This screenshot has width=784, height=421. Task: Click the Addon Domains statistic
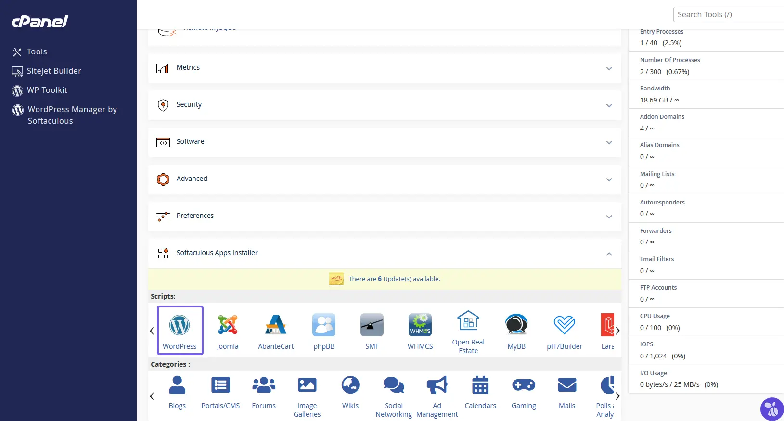coord(706,123)
